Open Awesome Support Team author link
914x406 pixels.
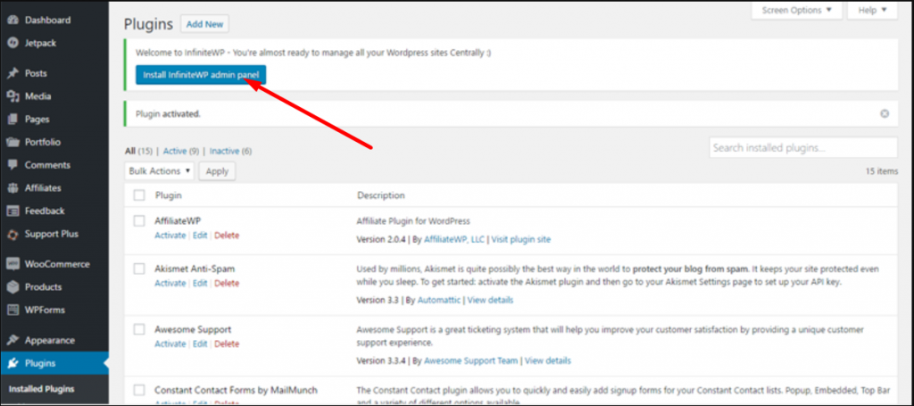471,360
